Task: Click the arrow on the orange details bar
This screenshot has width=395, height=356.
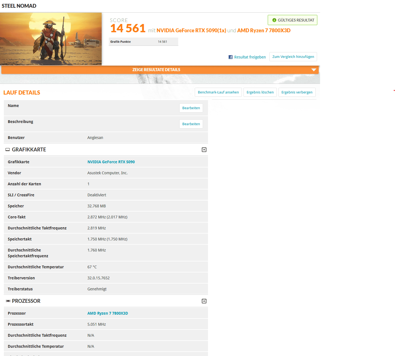Action: [313, 70]
